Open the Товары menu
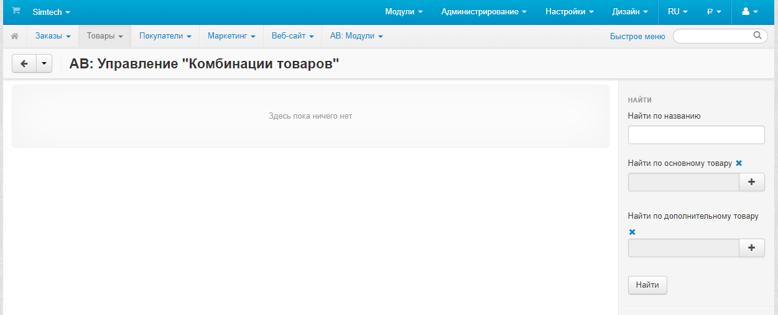The image size is (778, 315). [x=104, y=36]
